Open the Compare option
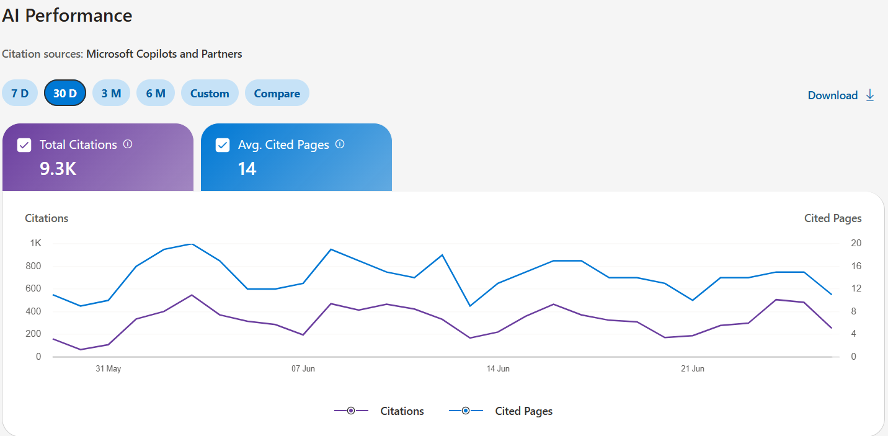Viewport: 888px width, 436px height. [277, 93]
